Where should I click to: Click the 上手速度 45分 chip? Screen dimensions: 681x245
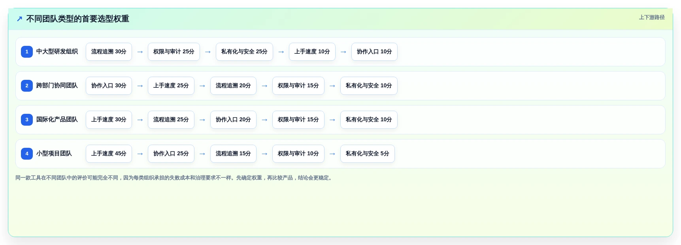(x=109, y=154)
